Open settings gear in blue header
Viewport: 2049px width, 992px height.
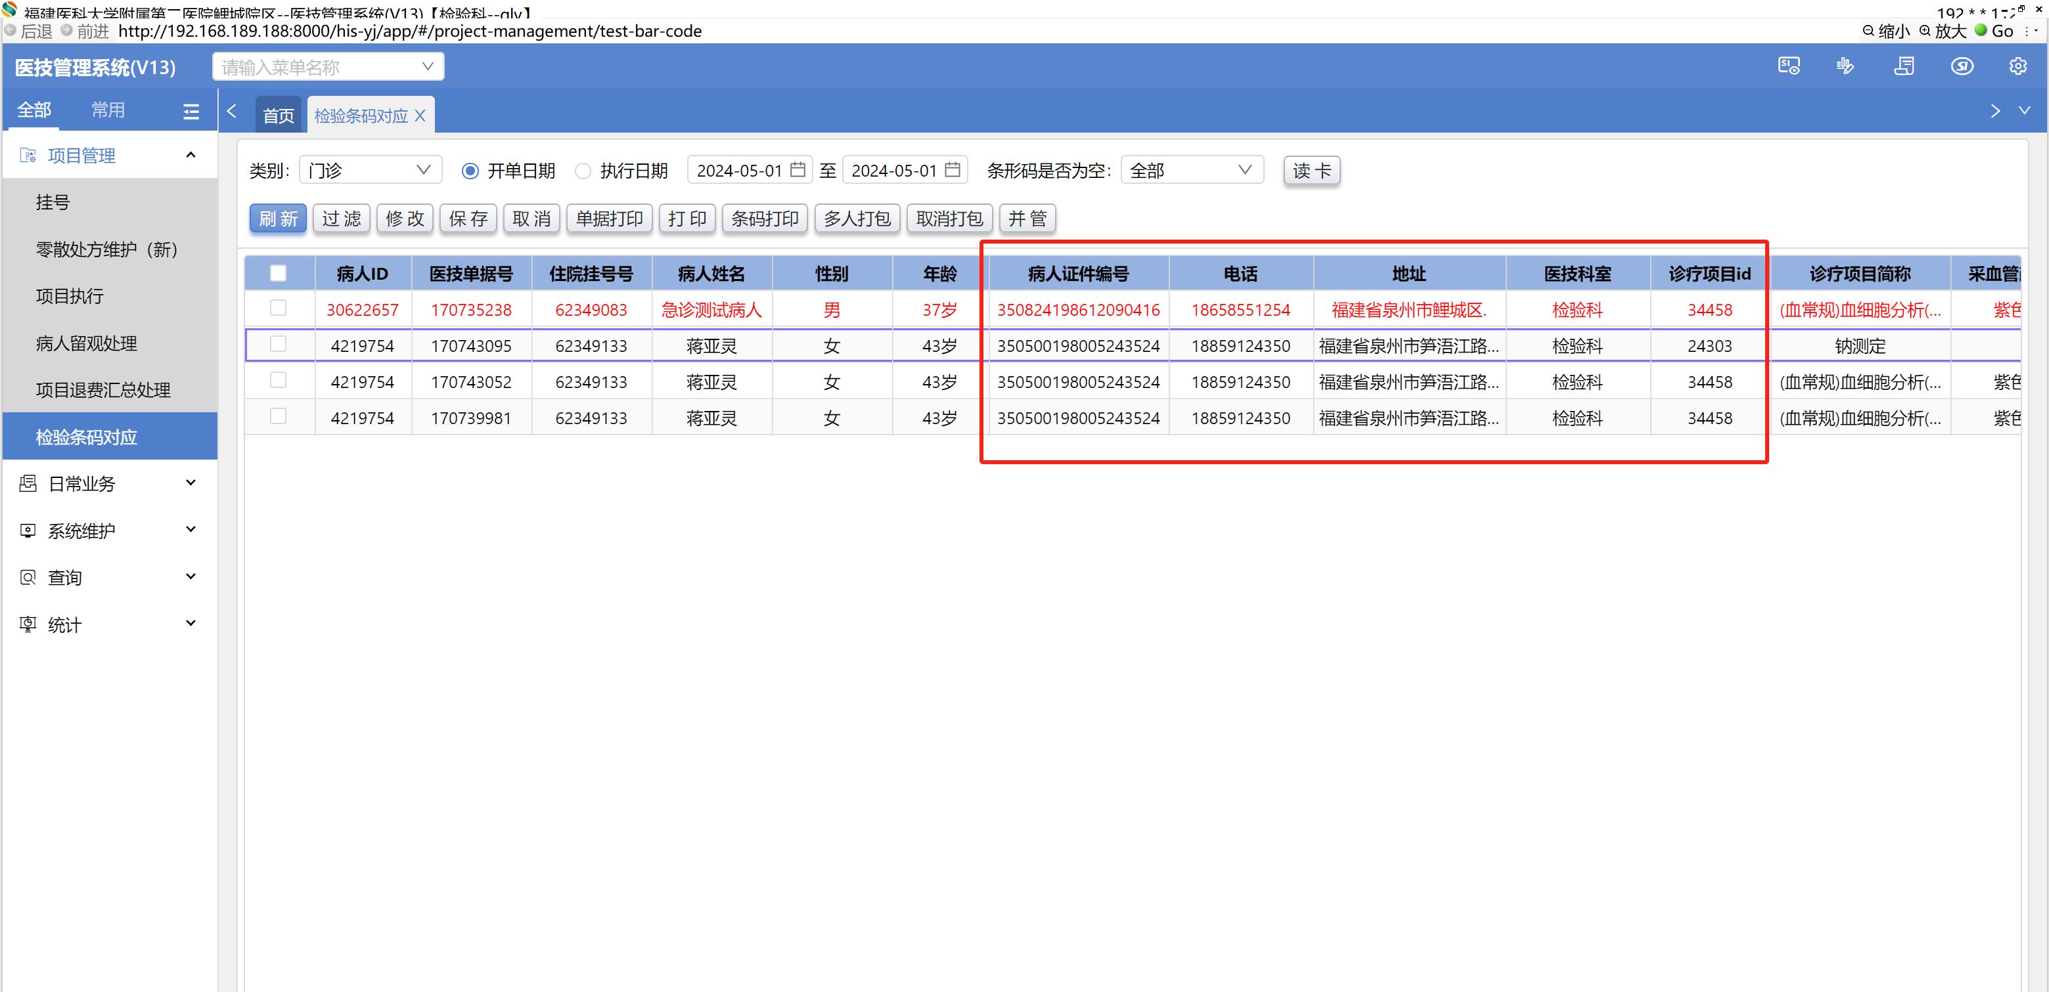tap(2018, 66)
